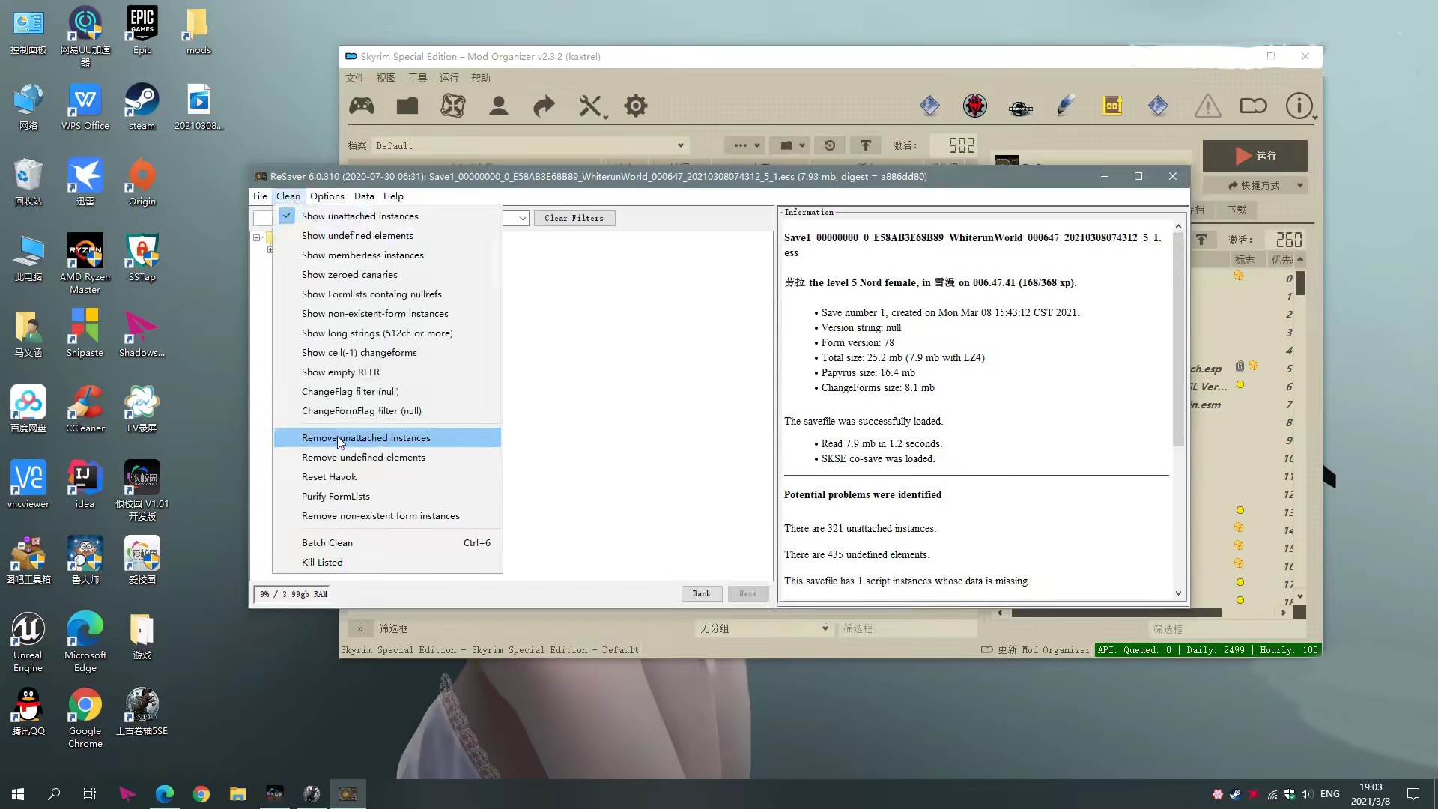Open File Explorer from the taskbar
The height and width of the screenshot is (809, 1438).
237,794
